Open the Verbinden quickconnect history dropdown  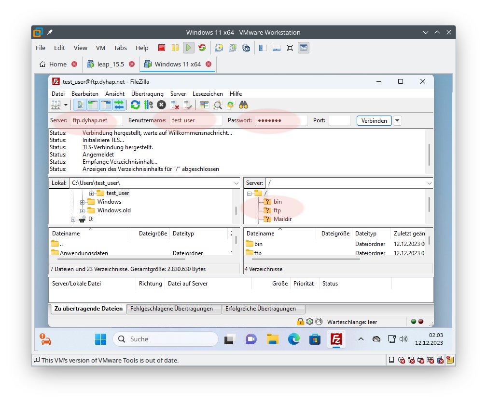397,120
